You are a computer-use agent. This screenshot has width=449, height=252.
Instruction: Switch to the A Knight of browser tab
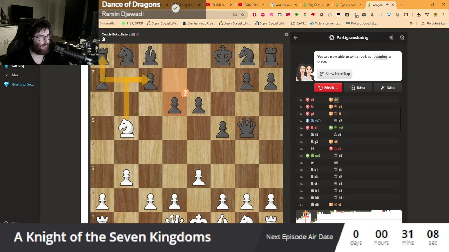tap(187, 5)
